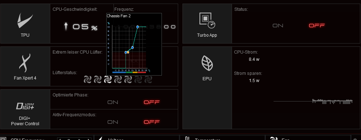Open the Fan Xpert 4 icon

point(25,63)
